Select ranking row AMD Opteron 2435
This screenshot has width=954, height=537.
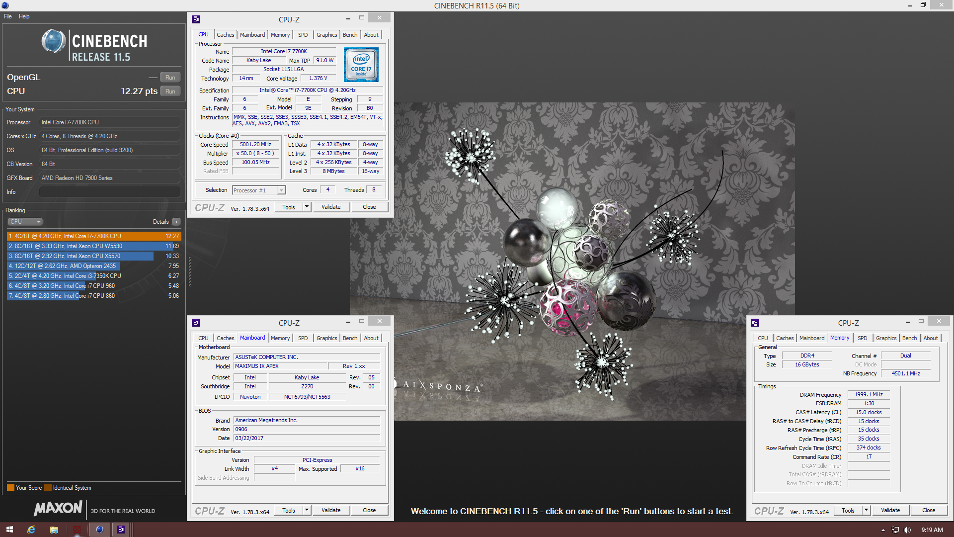94,266
